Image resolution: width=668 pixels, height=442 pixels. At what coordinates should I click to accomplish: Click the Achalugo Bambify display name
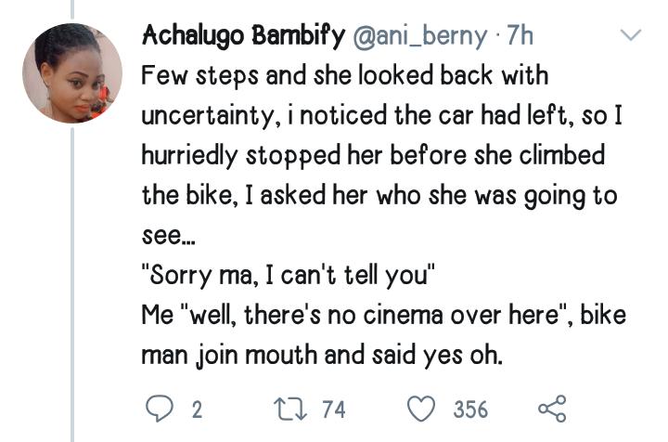[242, 36]
